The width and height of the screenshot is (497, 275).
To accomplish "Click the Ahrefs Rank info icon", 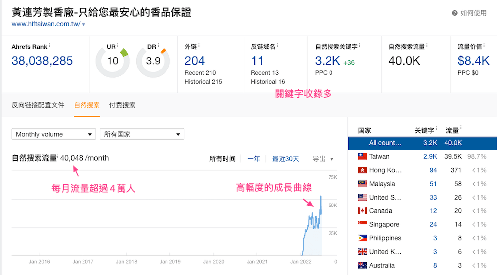I will (x=49, y=45).
